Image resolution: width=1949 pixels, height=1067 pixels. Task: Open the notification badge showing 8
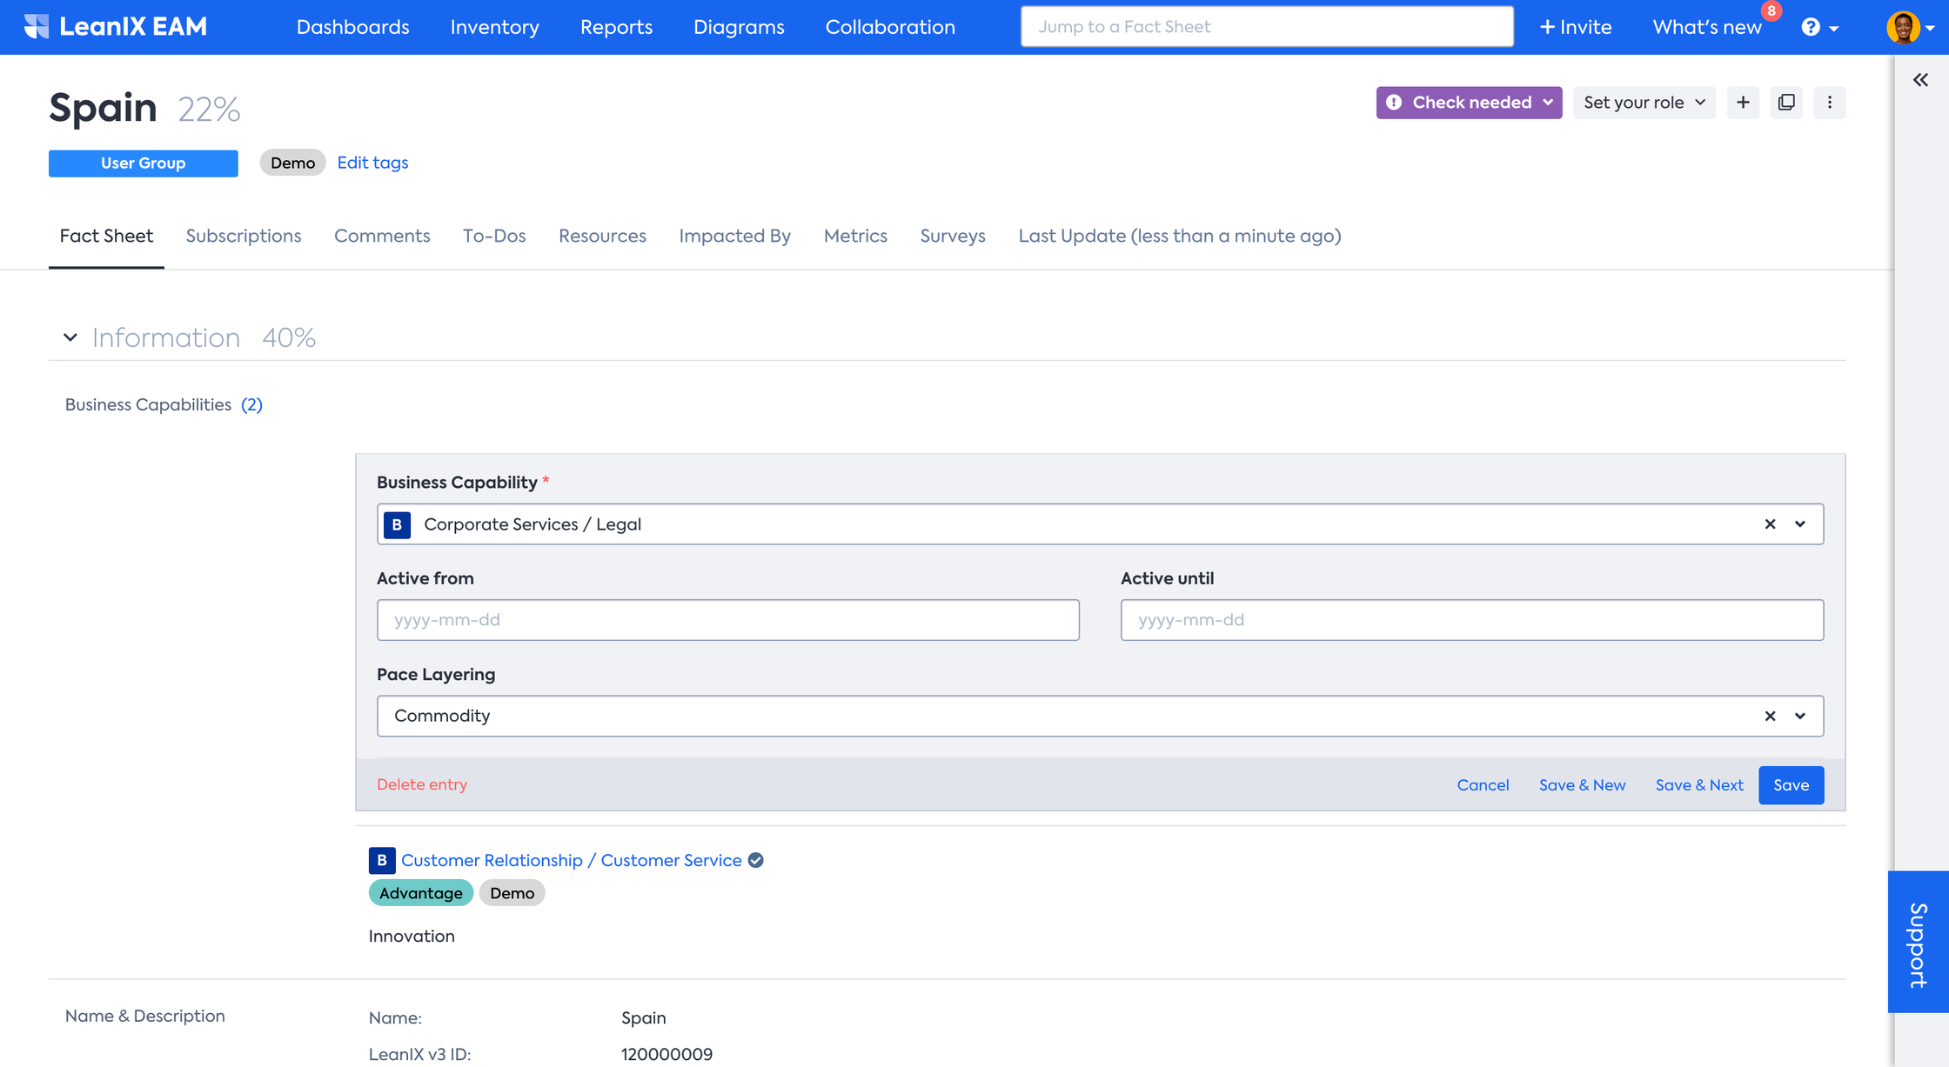pyautogui.click(x=1772, y=10)
